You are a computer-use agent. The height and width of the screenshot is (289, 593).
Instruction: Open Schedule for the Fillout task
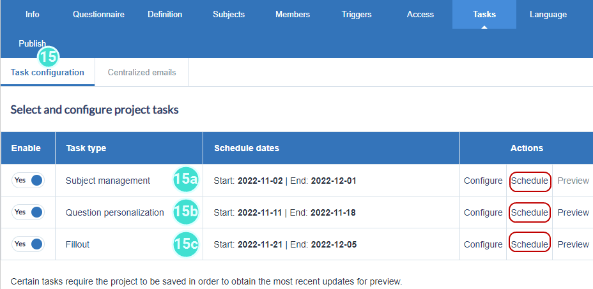click(530, 244)
